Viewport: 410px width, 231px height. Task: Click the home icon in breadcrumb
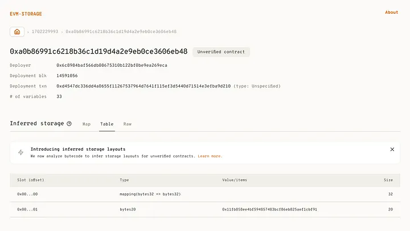(17, 32)
